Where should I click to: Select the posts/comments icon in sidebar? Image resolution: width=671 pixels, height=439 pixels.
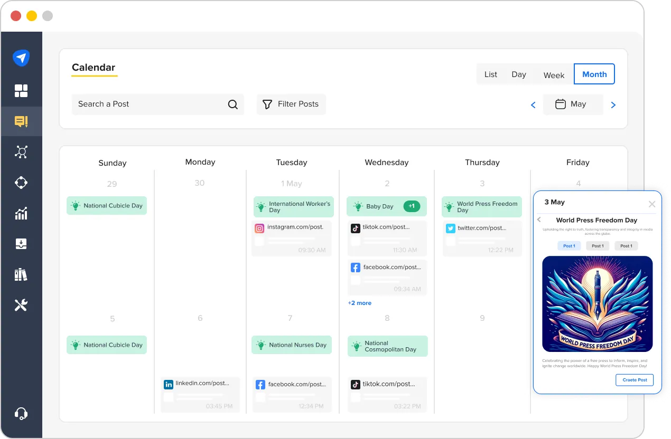point(22,121)
